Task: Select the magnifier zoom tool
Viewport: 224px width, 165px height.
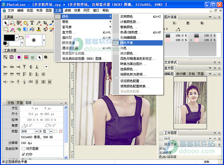Action: click(12, 23)
